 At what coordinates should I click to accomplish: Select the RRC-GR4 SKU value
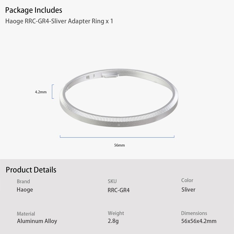point(118,190)
